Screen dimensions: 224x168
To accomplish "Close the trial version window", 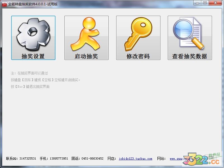I will (215, 3).
